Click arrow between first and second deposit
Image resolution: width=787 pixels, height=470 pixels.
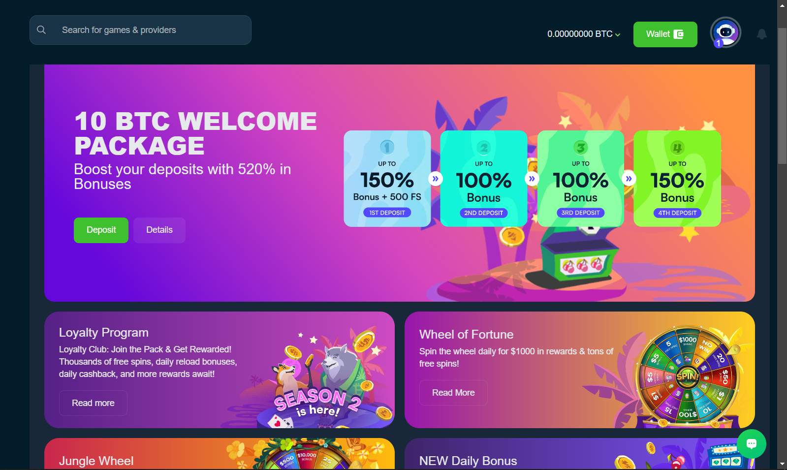[x=436, y=179]
